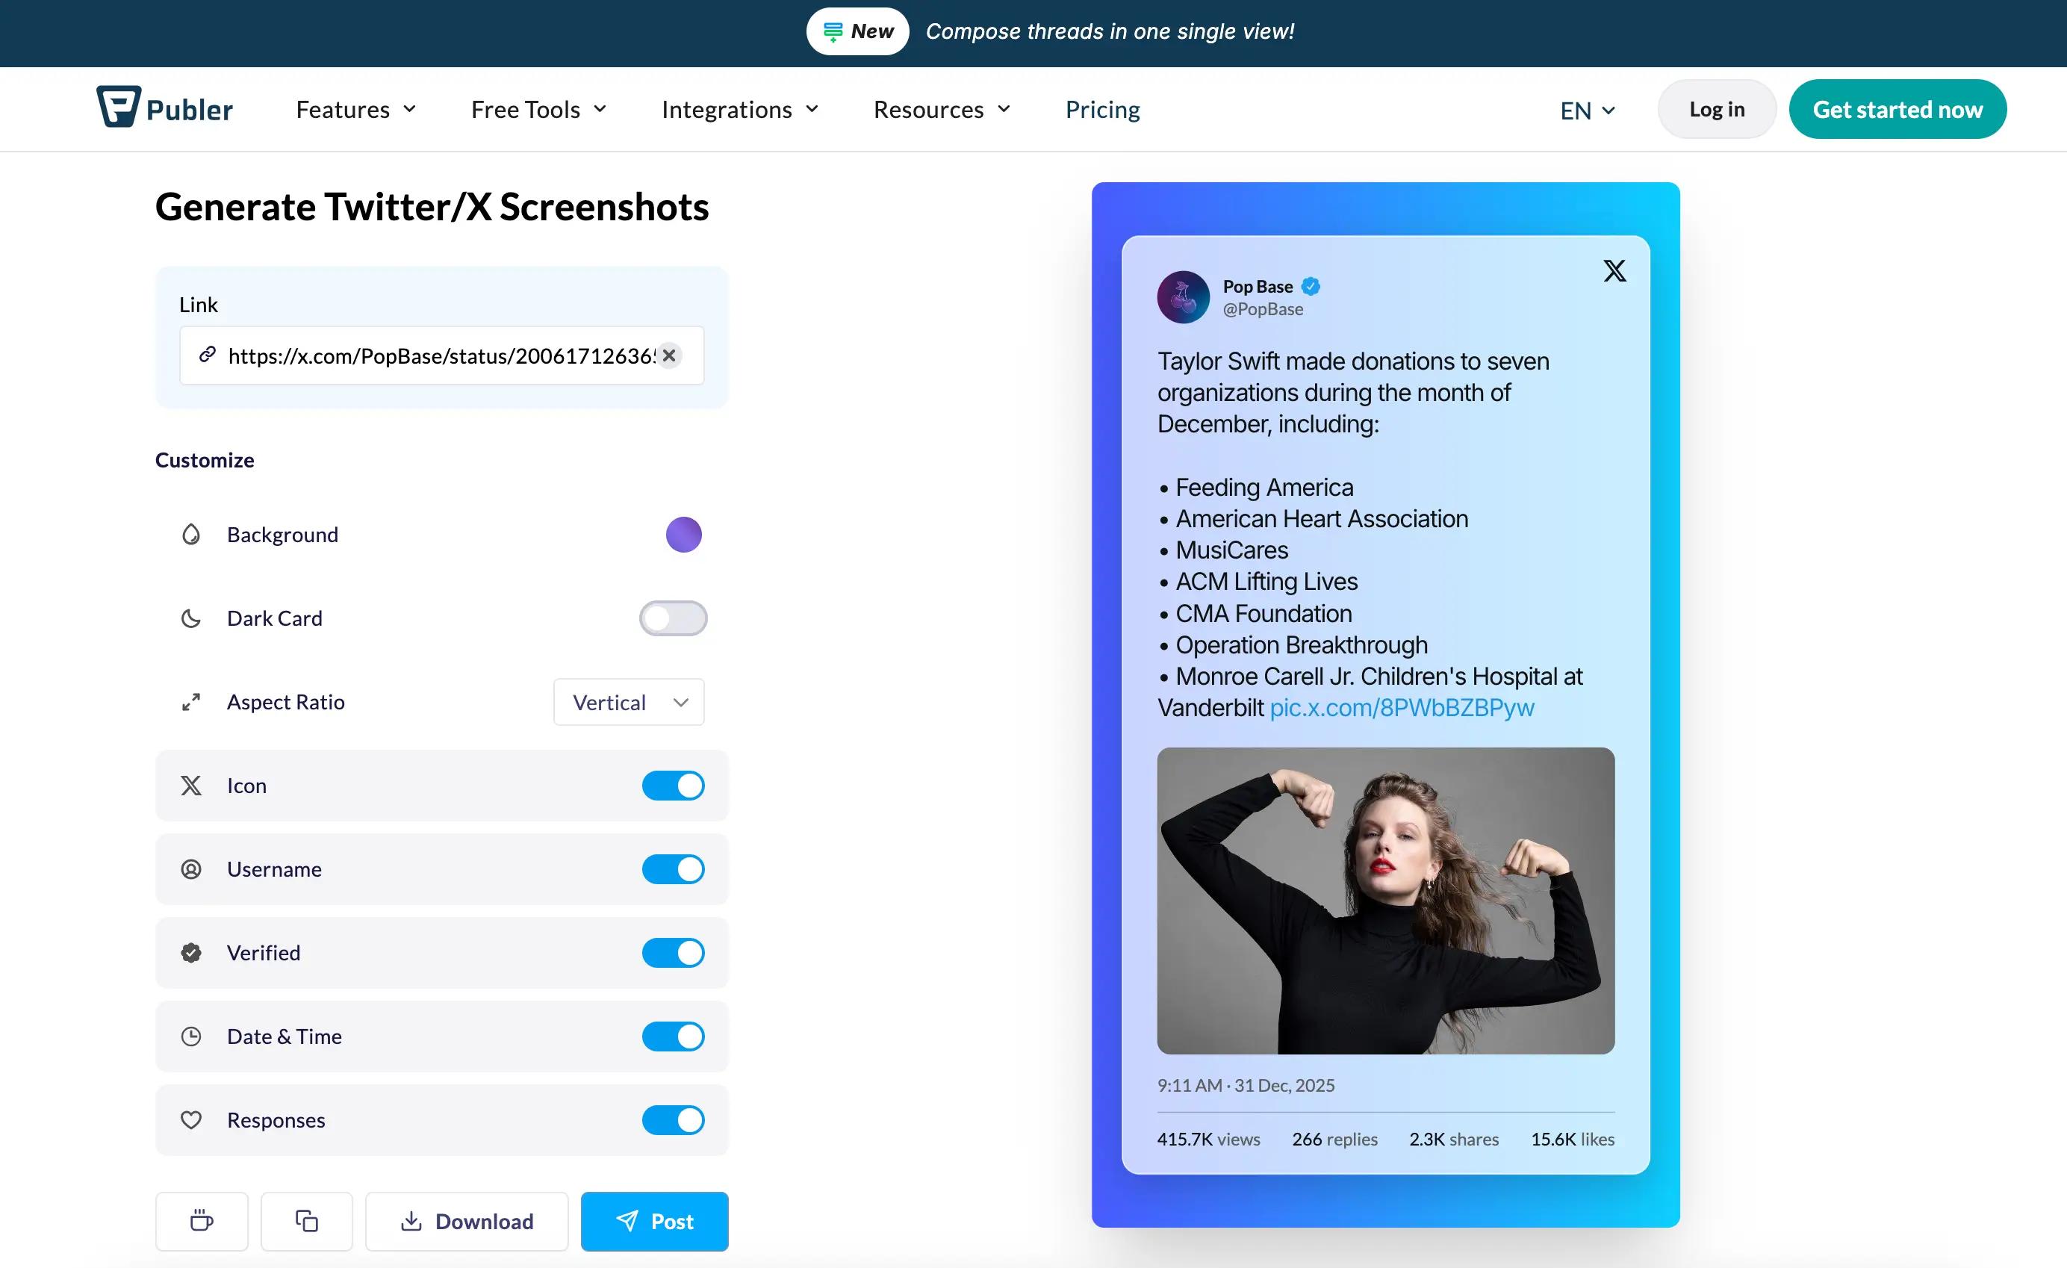2067x1268 pixels.
Task: Turn off the Username toggle
Action: click(673, 868)
